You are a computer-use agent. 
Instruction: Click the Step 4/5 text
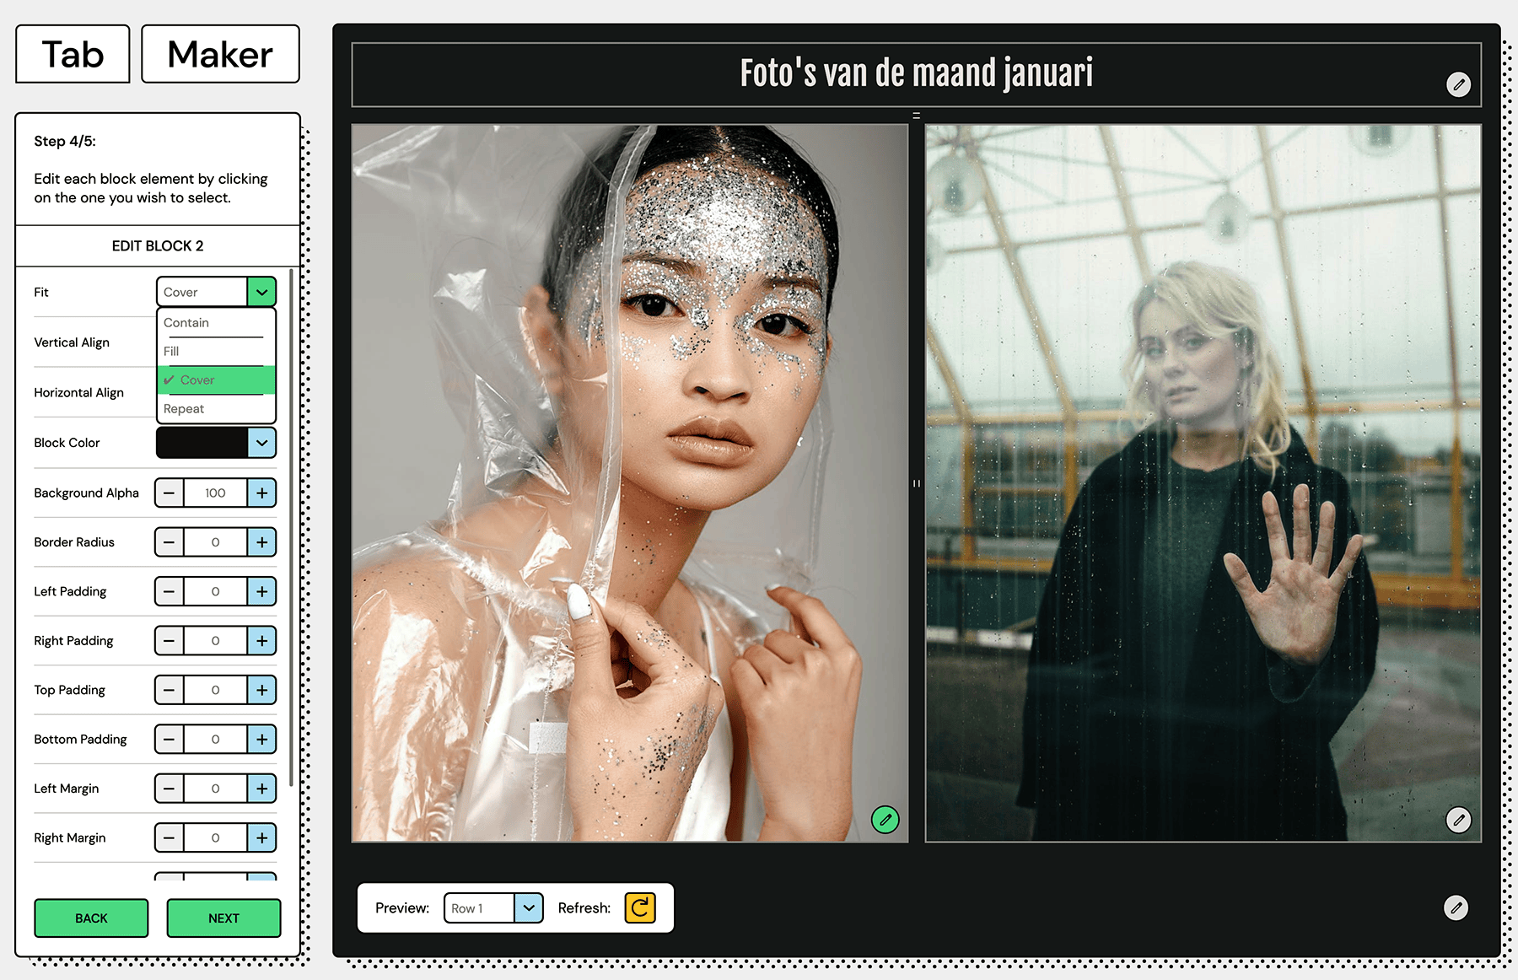[x=65, y=141]
